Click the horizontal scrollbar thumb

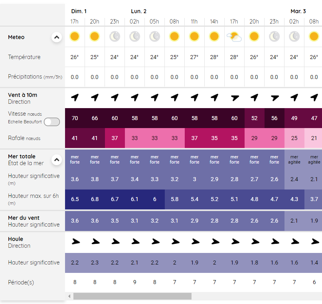(132, 296)
